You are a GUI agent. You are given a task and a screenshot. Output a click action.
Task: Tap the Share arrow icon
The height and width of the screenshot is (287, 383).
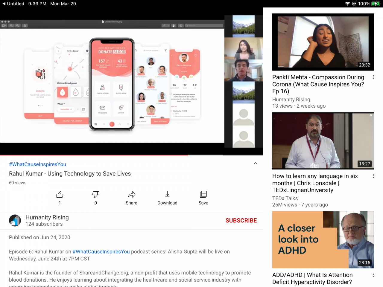pos(132,195)
